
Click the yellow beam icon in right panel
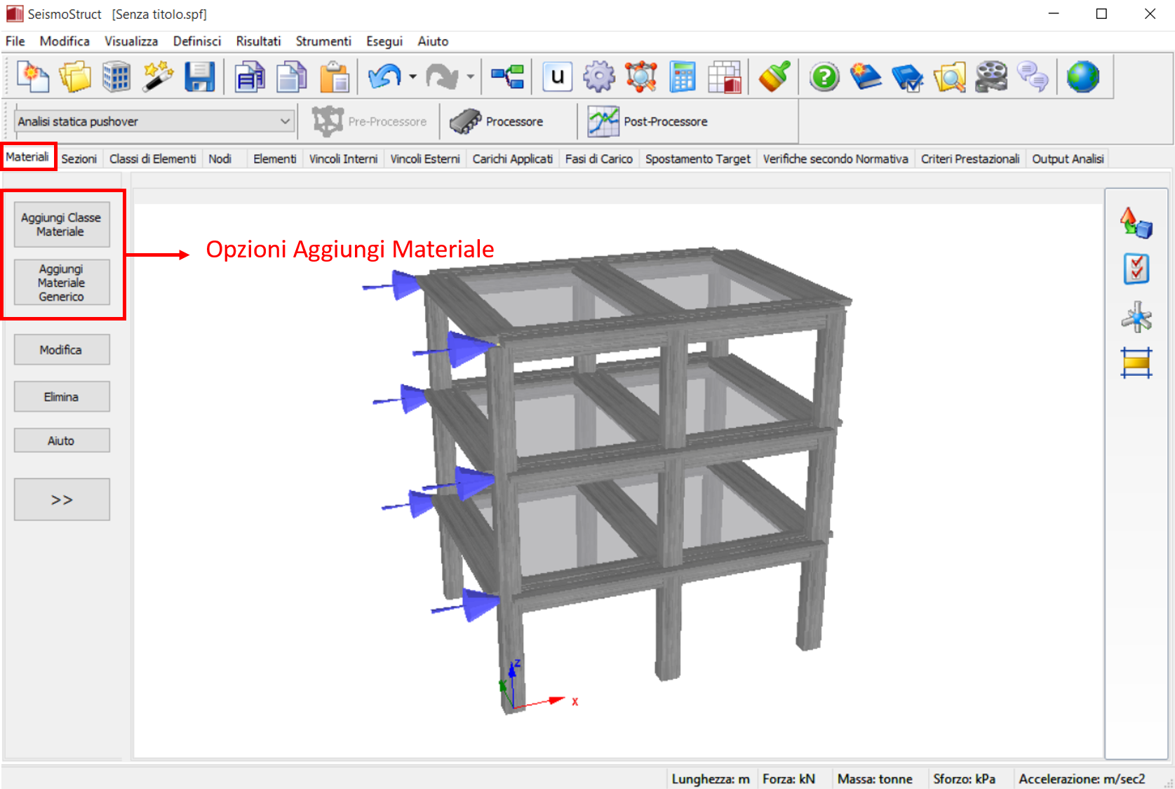pos(1136,363)
